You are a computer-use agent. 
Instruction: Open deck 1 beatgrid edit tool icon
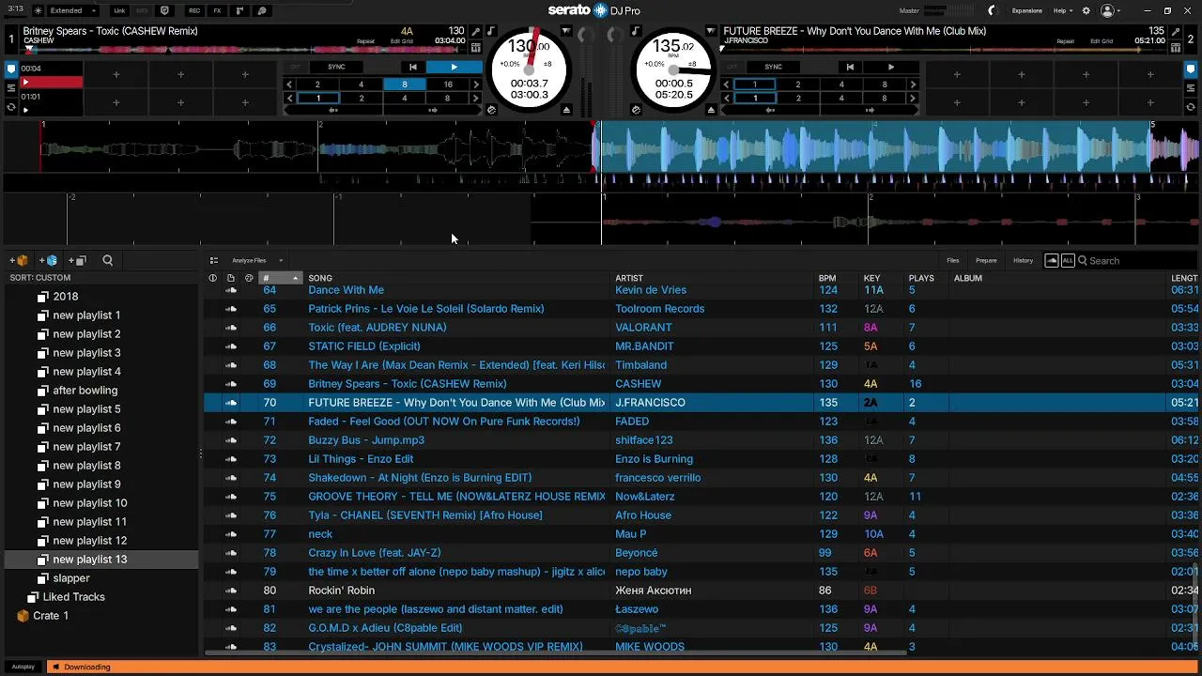point(476,31)
